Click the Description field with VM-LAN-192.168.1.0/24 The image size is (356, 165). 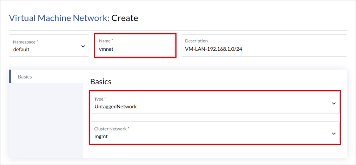[264, 46]
